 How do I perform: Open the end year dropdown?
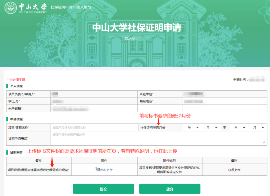click(x=239, y=128)
